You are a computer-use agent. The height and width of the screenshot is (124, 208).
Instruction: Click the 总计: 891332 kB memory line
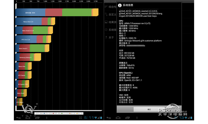[x=126, y=53]
